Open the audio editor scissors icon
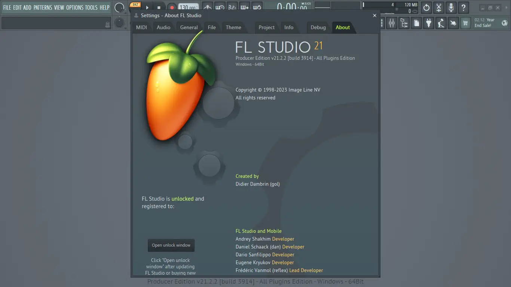The height and width of the screenshot is (287, 511). click(439, 7)
